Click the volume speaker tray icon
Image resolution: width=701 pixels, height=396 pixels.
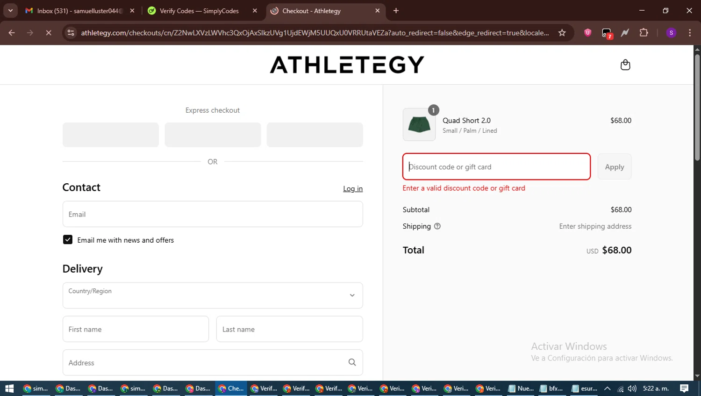[x=632, y=389]
